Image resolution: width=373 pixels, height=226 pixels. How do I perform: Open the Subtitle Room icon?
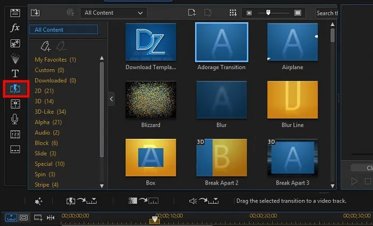pyautogui.click(x=15, y=149)
